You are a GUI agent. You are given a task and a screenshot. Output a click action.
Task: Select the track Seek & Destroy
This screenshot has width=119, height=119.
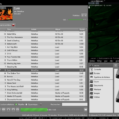[43, 40]
